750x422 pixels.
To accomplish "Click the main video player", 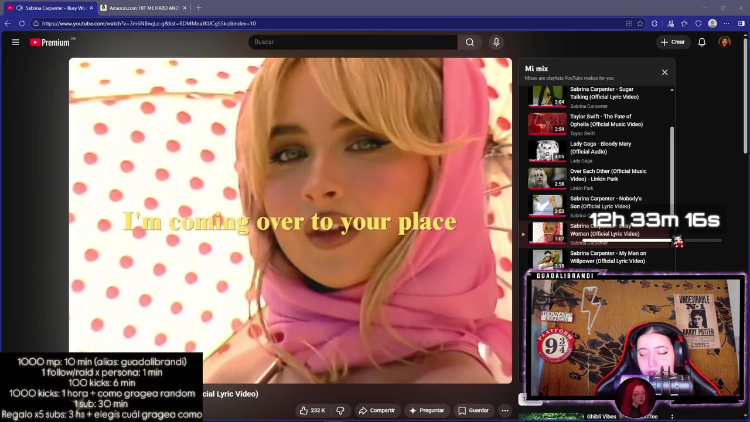I will tap(290, 220).
